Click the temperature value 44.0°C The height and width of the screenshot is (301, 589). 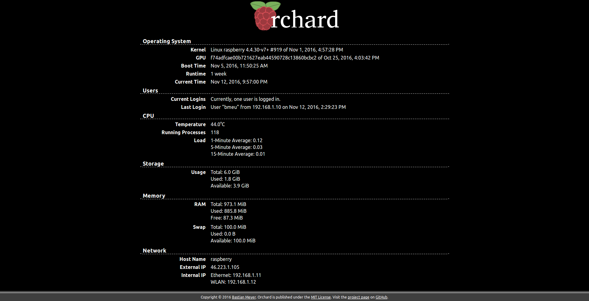(x=218, y=124)
